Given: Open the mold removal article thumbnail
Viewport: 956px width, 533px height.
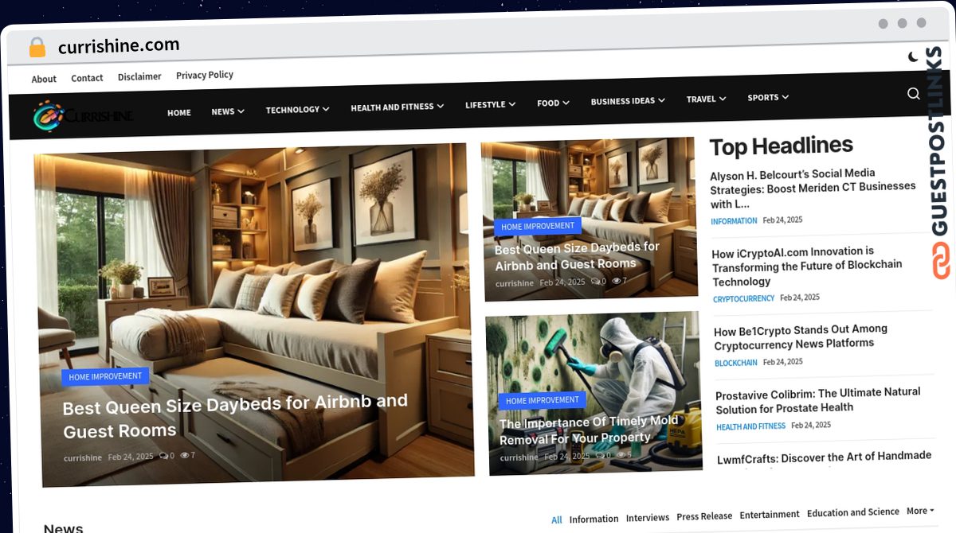Looking at the screenshot, I should click(594, 358).
